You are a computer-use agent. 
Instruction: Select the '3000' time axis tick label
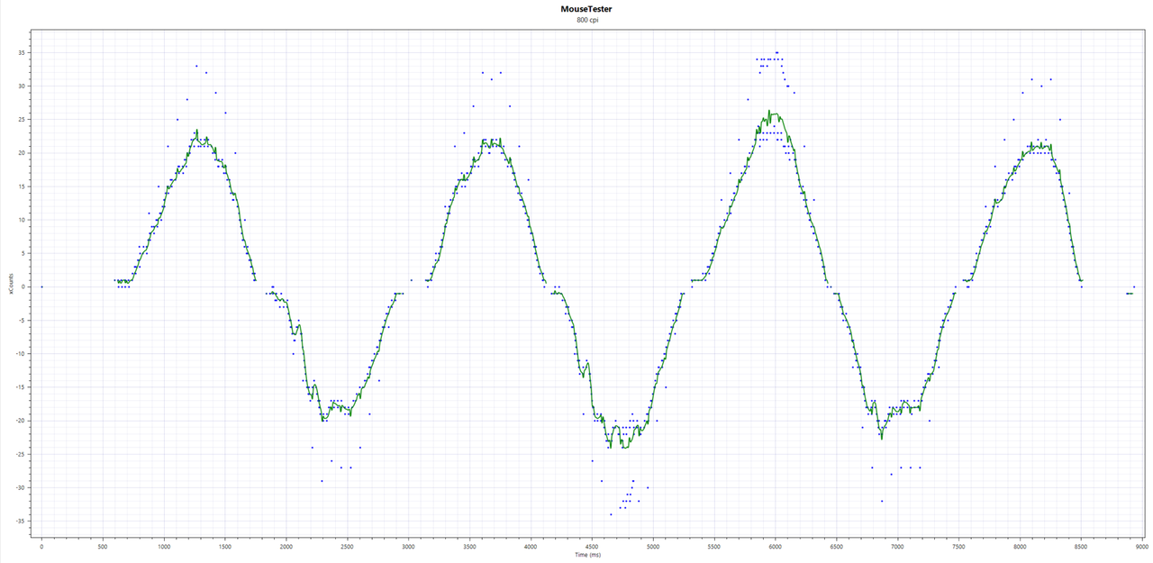tap(408, 546)
